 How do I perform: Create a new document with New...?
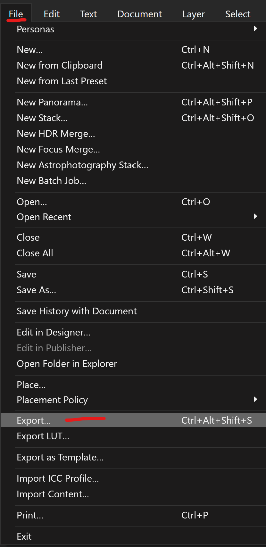[x=29, y=49]
